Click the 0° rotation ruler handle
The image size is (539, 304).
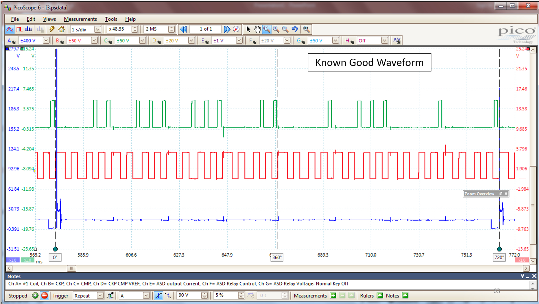pos(55,249)
